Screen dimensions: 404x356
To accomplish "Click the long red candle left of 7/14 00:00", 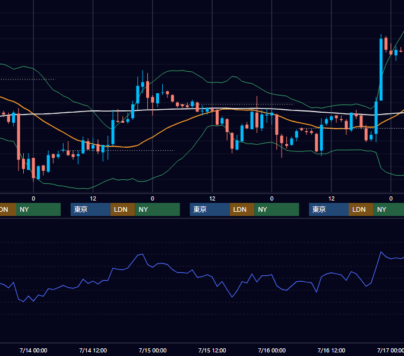I will click(18, 136).
